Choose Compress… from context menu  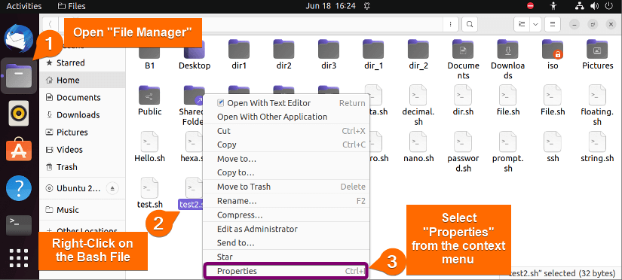point(286,215)
